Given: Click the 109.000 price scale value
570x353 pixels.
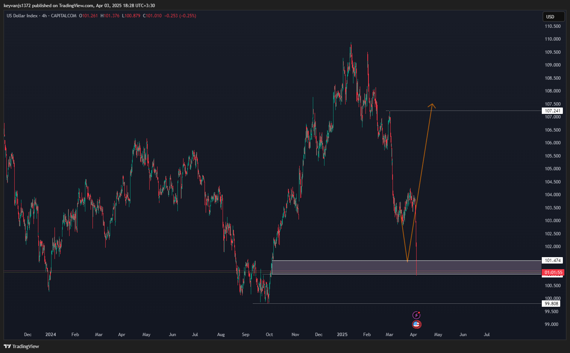Looking at the screenshot, I should 553,65.
